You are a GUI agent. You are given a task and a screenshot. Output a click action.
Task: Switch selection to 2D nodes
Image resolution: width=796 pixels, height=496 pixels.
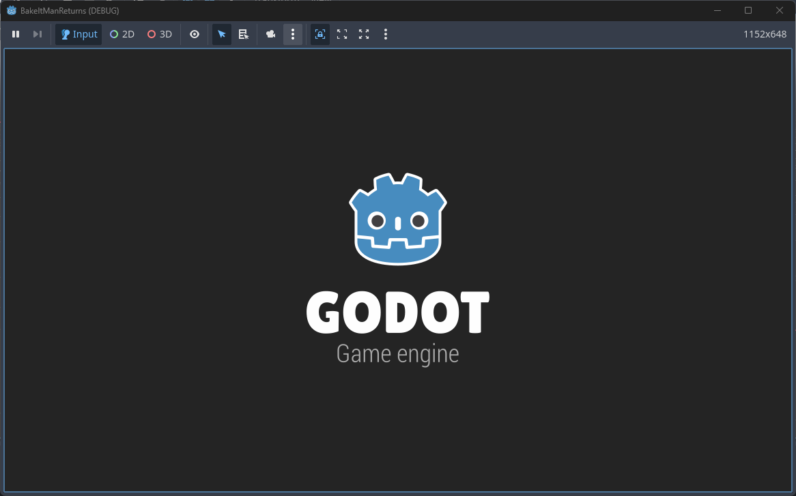pyautogui.click(x=122, y=34)
